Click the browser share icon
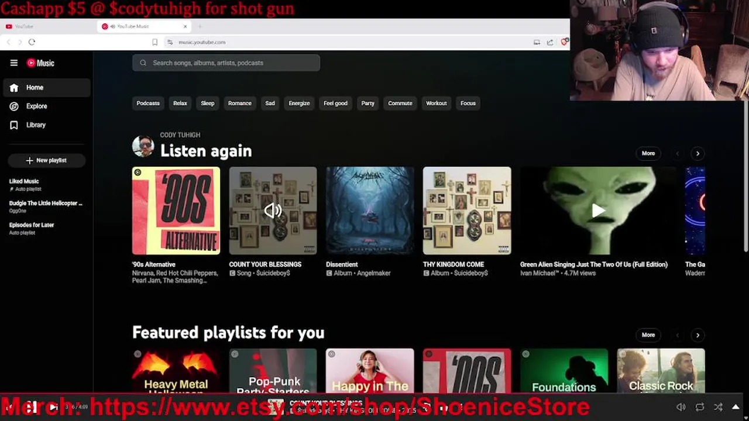Screen dimensions: 749x421 point(550,42)
